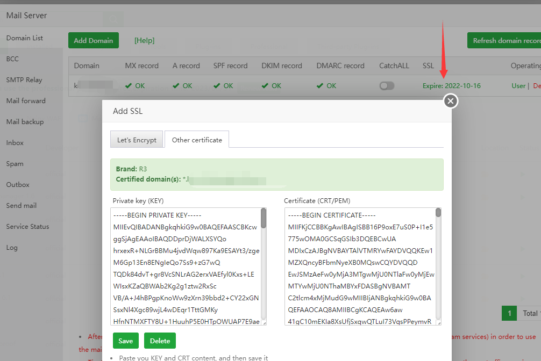Click the -----BEGIN CERTIFICATE----- line
This screenshot has height=361, width=541.
click(332, 215)
